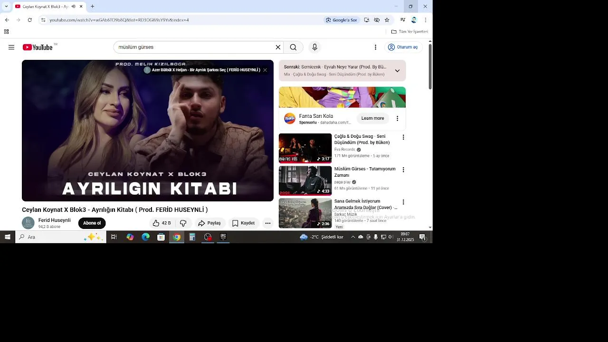Open a new browser tab
The height and width of the screenshot is (342, 608).
tap(92, 7)
